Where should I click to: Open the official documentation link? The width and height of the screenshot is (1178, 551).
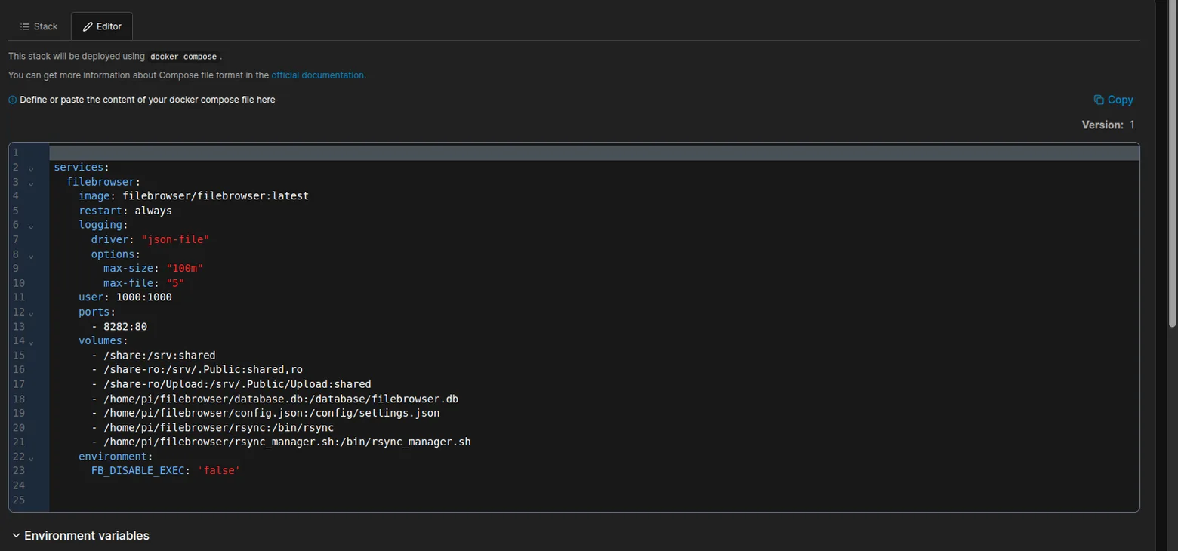pos(318,75)
